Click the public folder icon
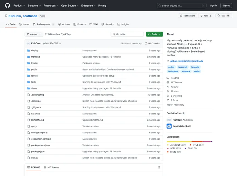The height and width of the screenshot is (176, 237). tap(28, 69)
